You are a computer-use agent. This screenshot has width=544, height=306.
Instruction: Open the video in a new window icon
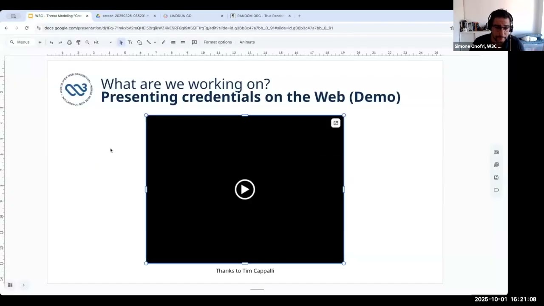336,123
